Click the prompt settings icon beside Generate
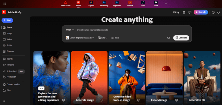The width and height of the screenshot is (222, 105). [168, 38]
